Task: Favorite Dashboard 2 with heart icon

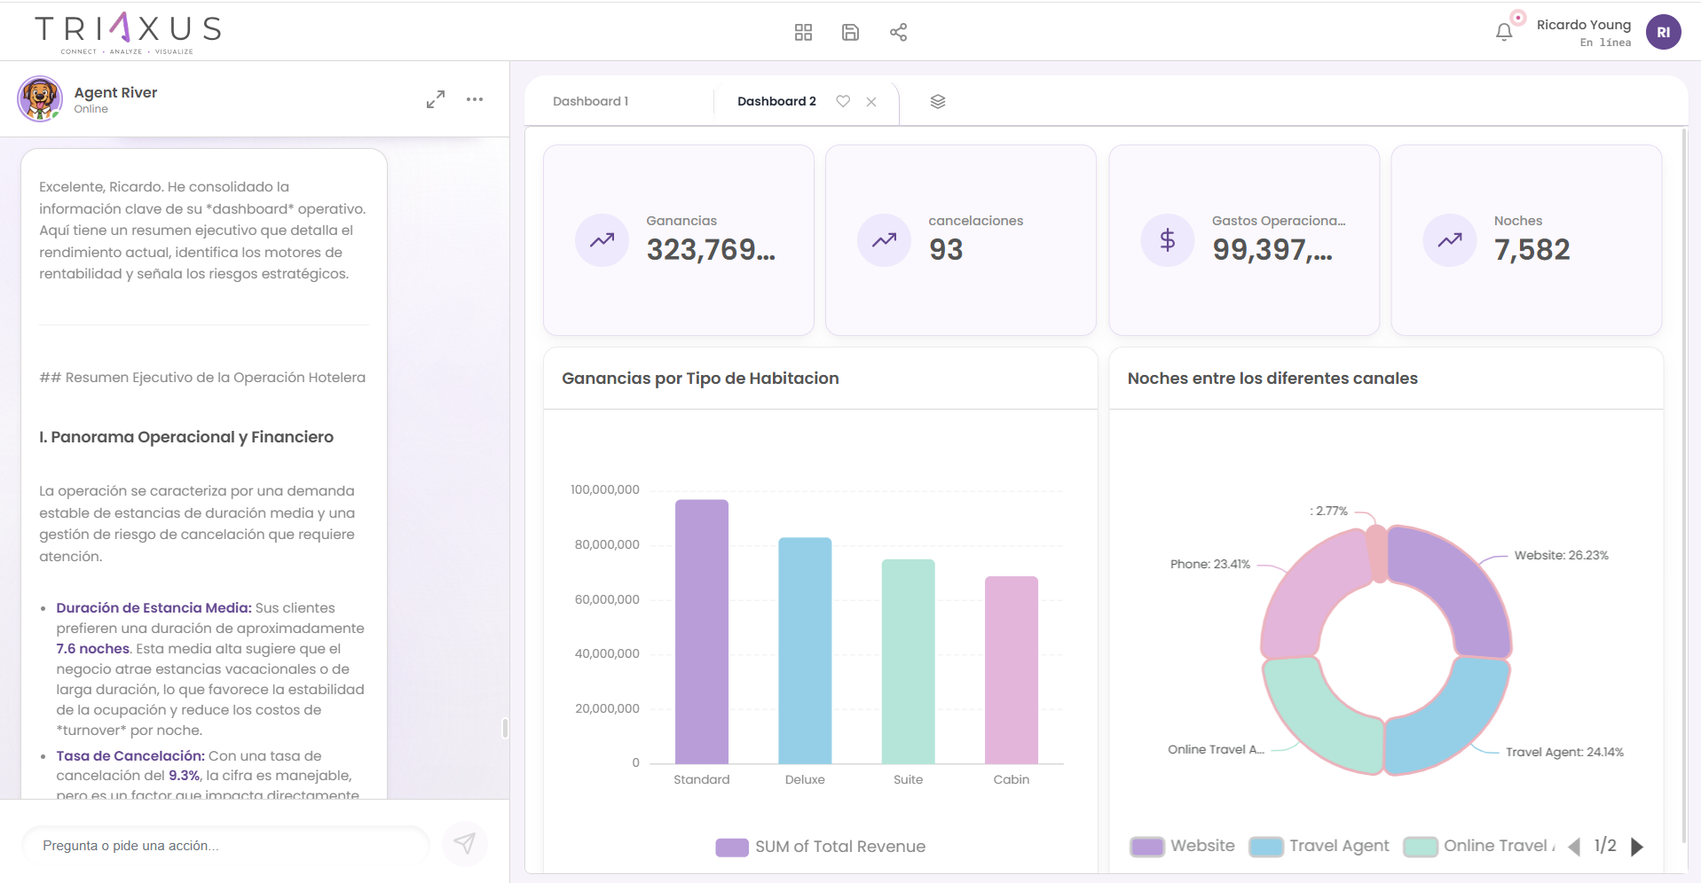Action: pos(843,101)
